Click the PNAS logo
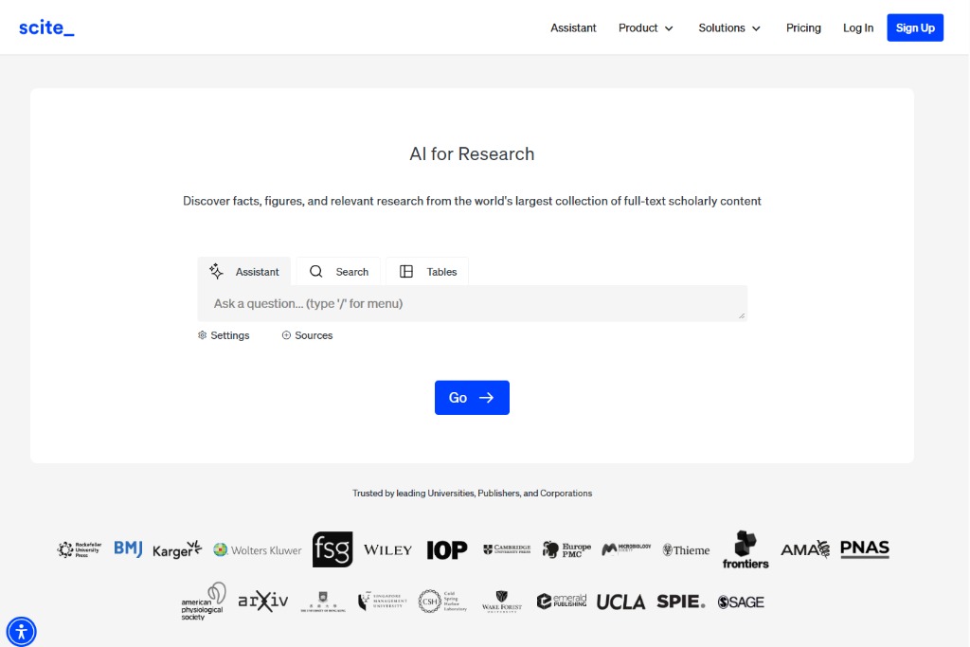 tap(864, 548)
